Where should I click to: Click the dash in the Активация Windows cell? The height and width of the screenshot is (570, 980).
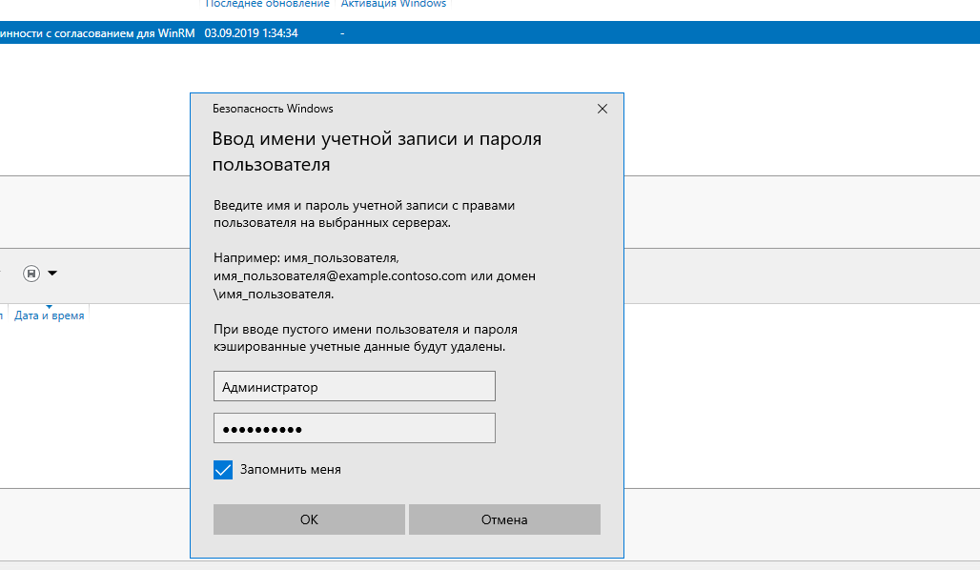(x=341, y=33)
